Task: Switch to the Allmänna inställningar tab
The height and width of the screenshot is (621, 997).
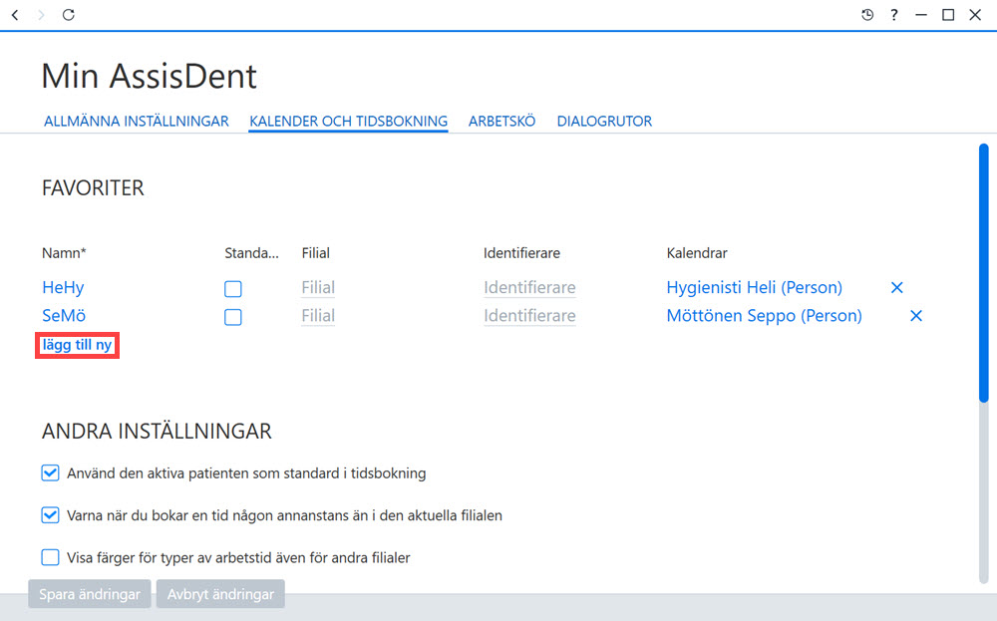Action: tap(136, 121)
